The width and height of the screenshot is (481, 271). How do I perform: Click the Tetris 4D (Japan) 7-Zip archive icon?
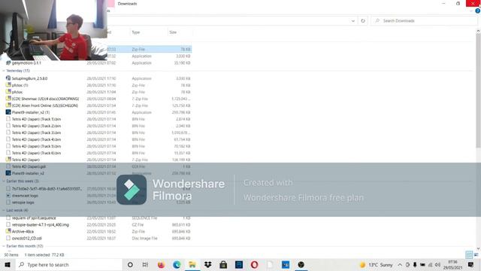(x=8, y=159)
